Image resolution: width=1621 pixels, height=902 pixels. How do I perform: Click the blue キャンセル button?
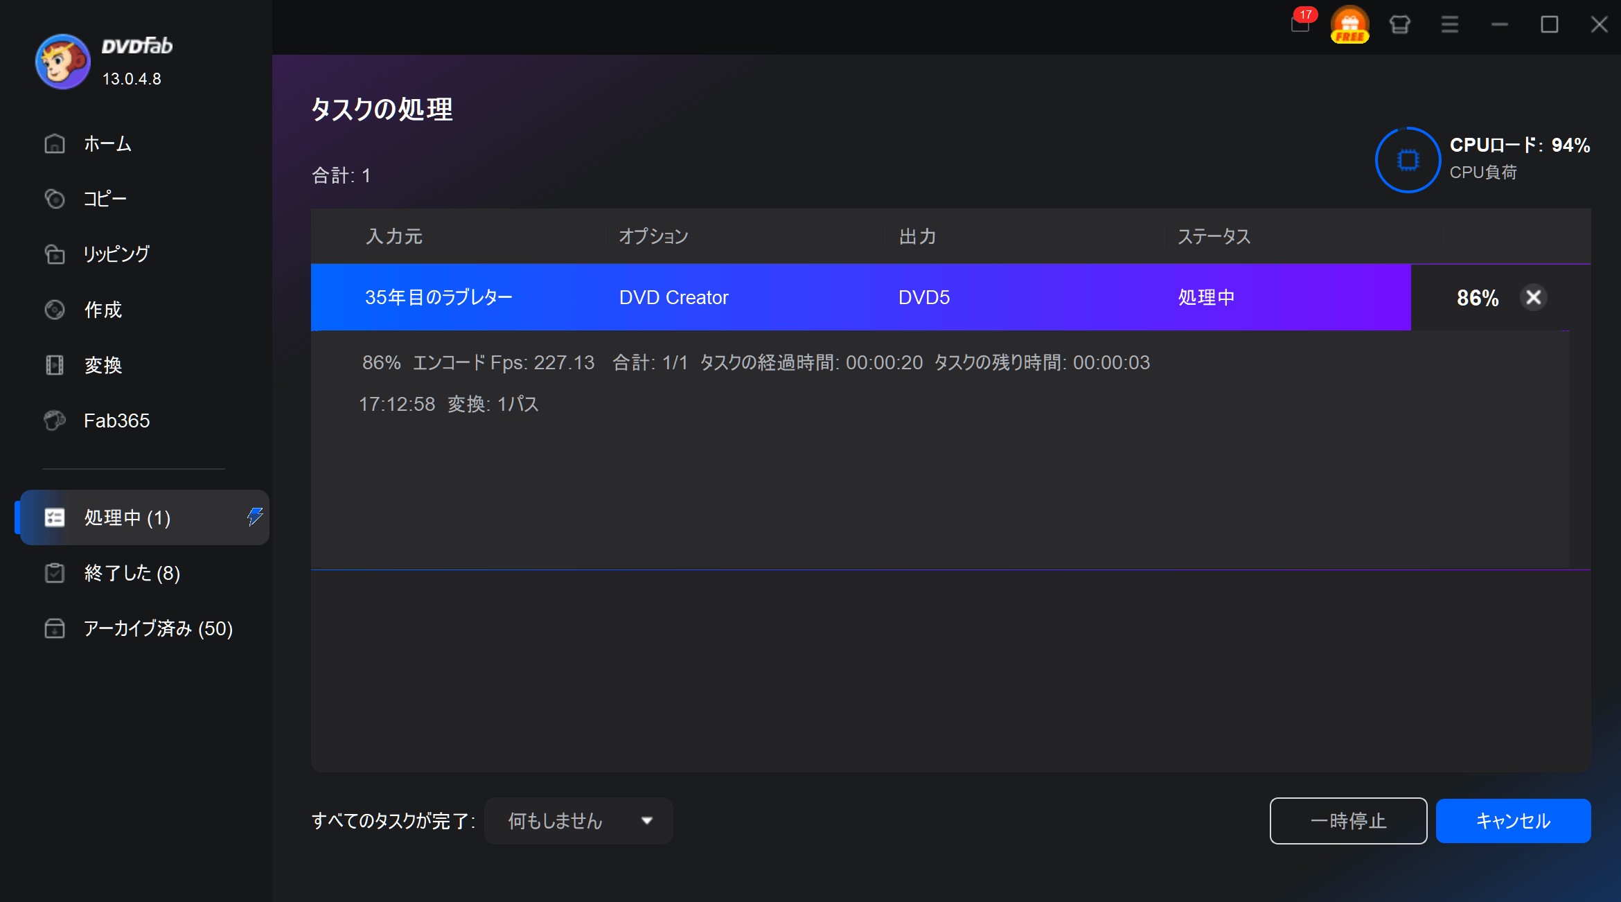tap(1513, 821)
